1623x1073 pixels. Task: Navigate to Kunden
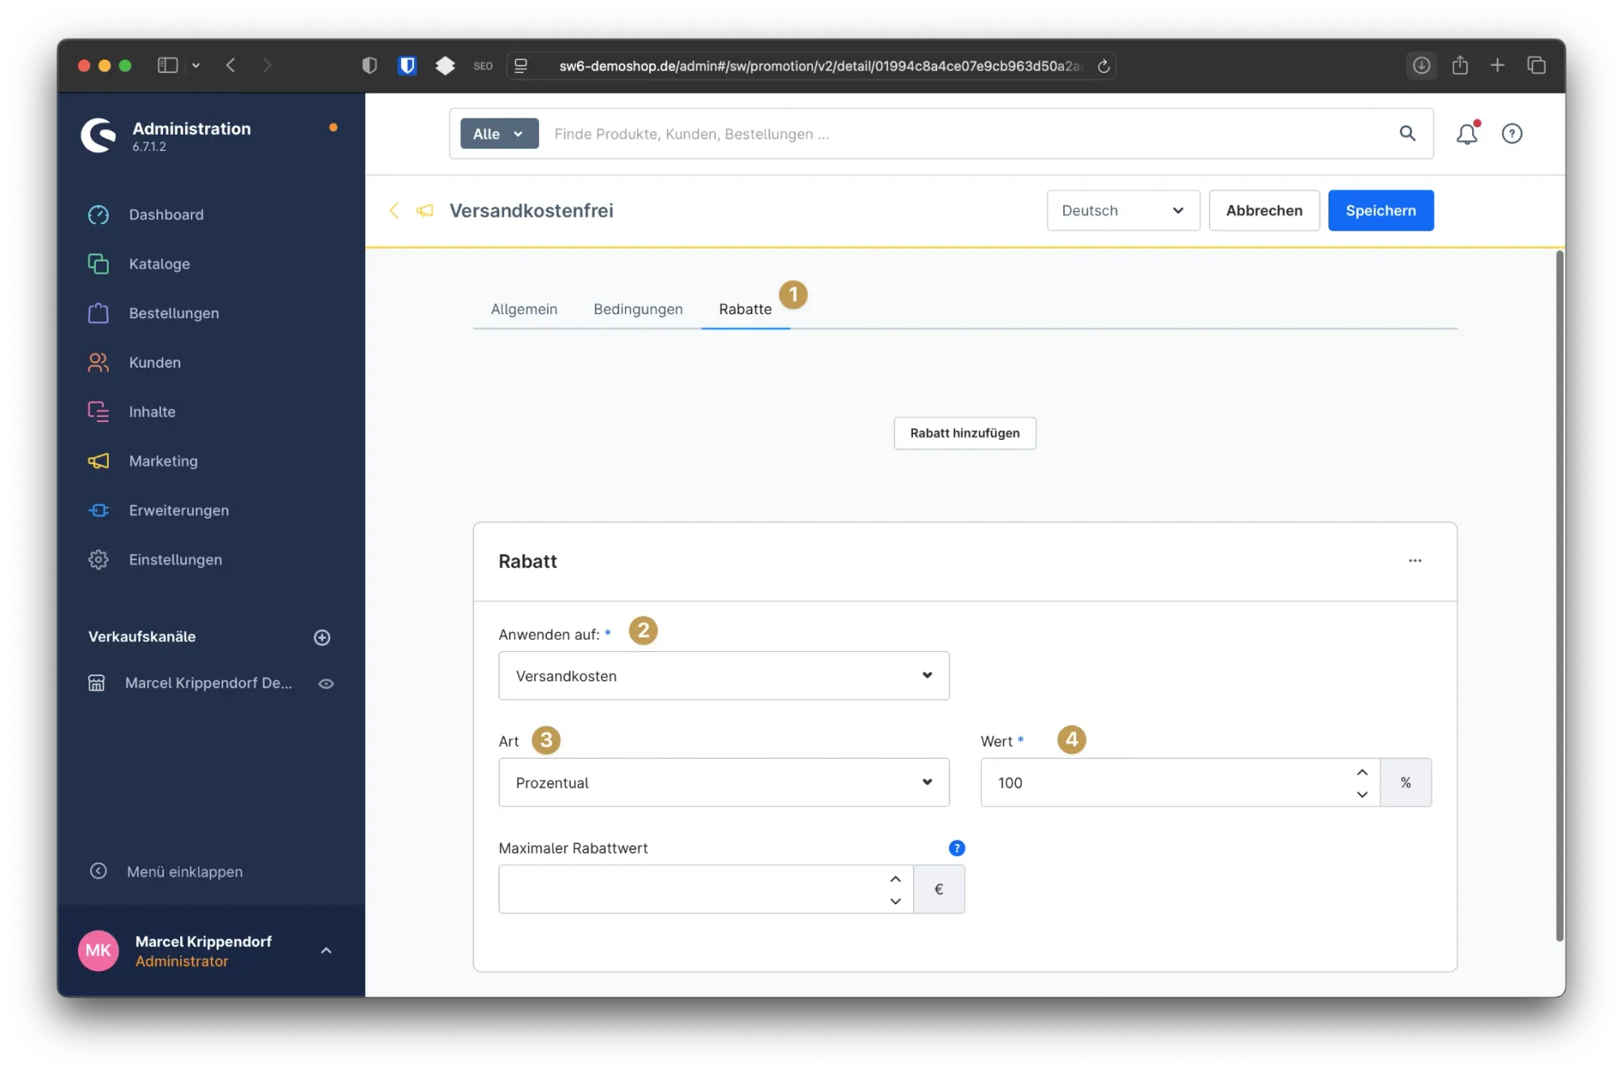(154, 362)
